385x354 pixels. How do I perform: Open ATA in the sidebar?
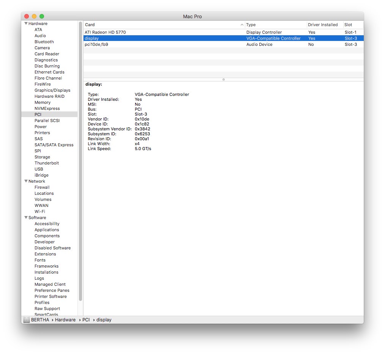pos(38,30)
